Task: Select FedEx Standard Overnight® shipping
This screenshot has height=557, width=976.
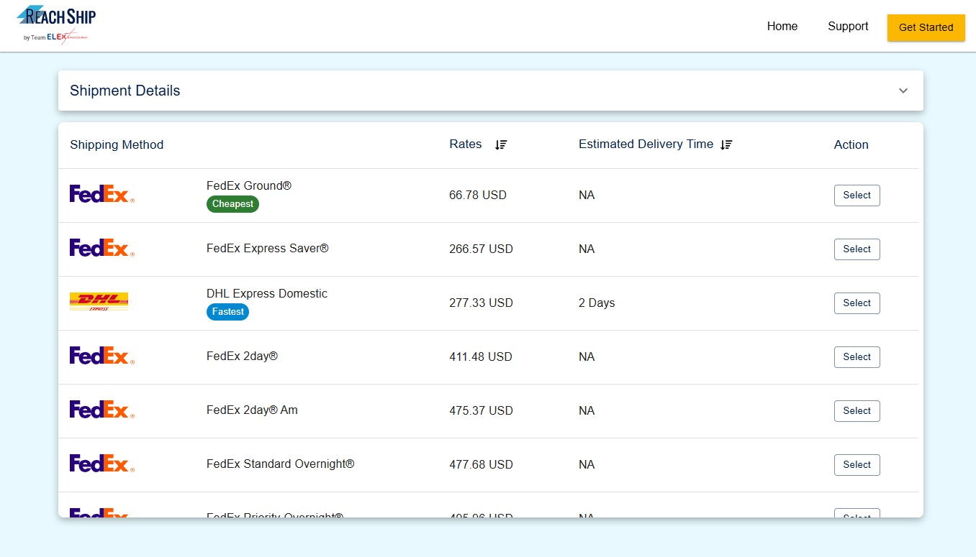Action: coord(857,465)
